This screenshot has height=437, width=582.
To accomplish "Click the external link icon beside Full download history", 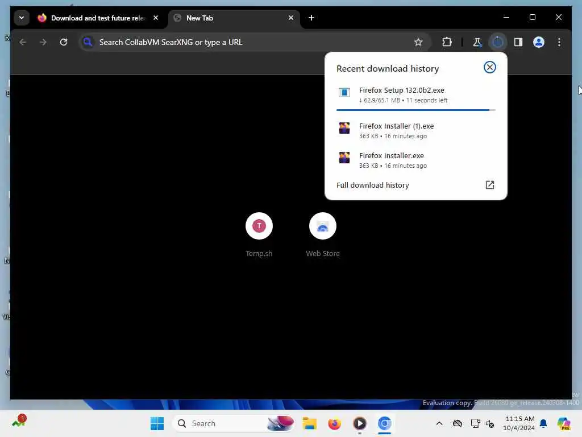I will click(489, 185).
